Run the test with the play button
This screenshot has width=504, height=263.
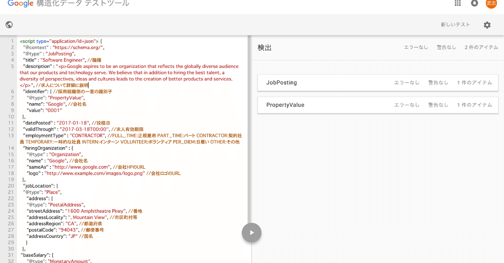252,232
